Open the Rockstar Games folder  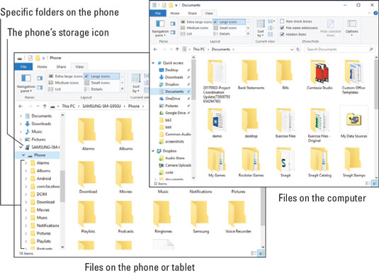point(251,162)
